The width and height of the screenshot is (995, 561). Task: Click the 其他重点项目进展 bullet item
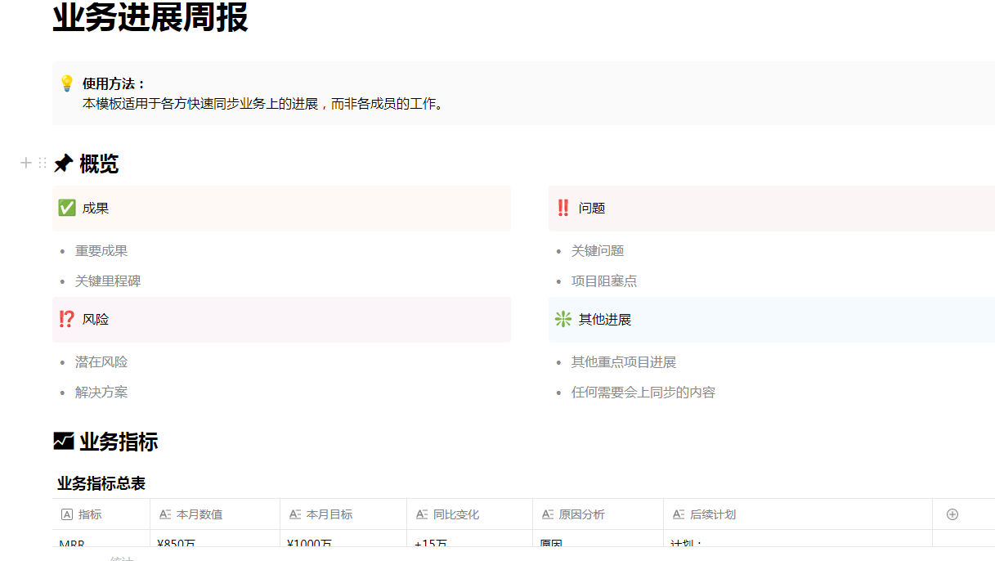point(624,362)
